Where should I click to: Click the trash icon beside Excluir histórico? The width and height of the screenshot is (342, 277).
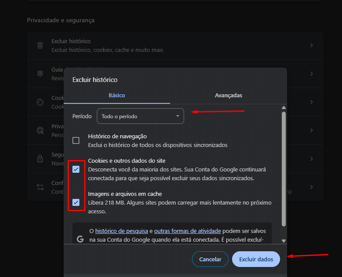click(40, 45)
